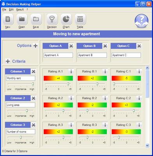
Task: Open info for Rating A:3
Action: (x=71, y=125)
